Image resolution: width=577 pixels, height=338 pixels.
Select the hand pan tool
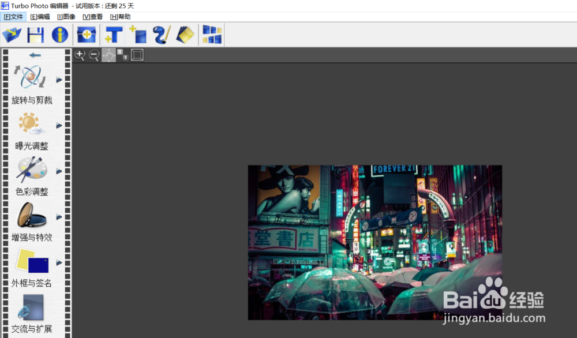(108, 55)
